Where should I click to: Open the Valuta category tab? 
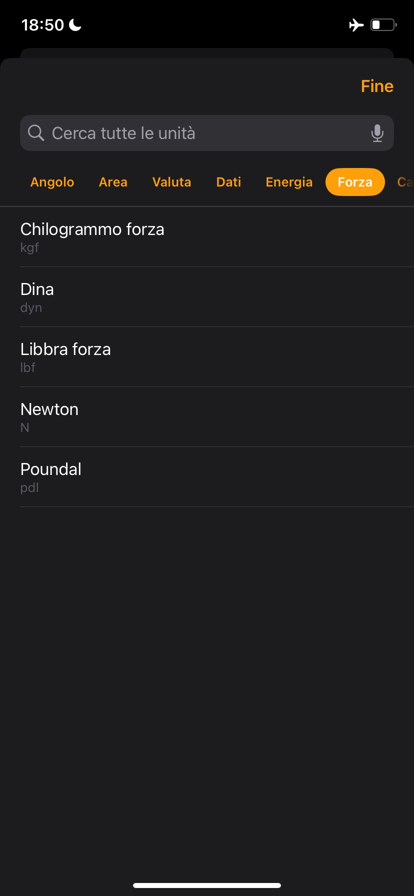coord(171,182)
